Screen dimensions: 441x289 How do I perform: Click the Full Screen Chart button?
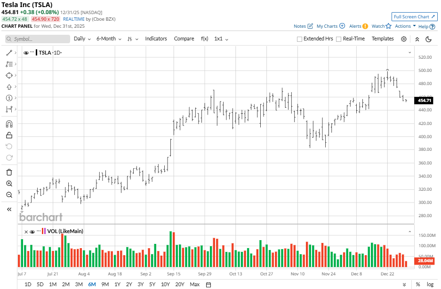click(415, 16)
